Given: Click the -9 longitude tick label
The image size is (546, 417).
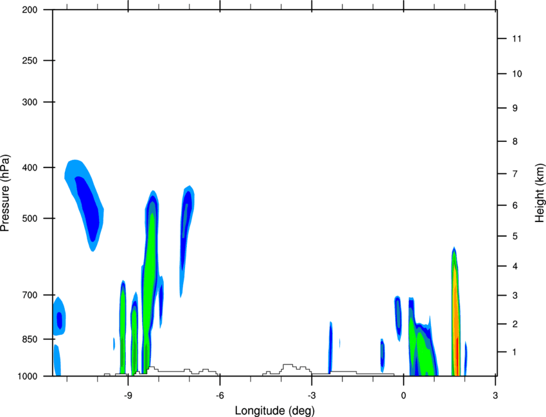Looking at the screenshot, I should 128,395.
